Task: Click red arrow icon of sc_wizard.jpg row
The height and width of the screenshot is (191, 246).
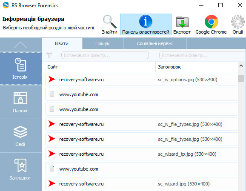Action: point(51,183)
